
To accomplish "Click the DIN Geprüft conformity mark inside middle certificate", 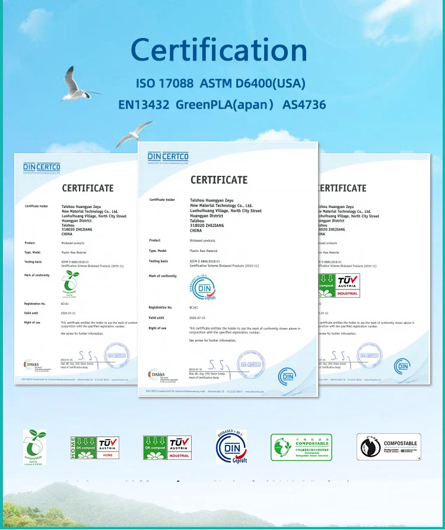I will click(x=202, y=288).
